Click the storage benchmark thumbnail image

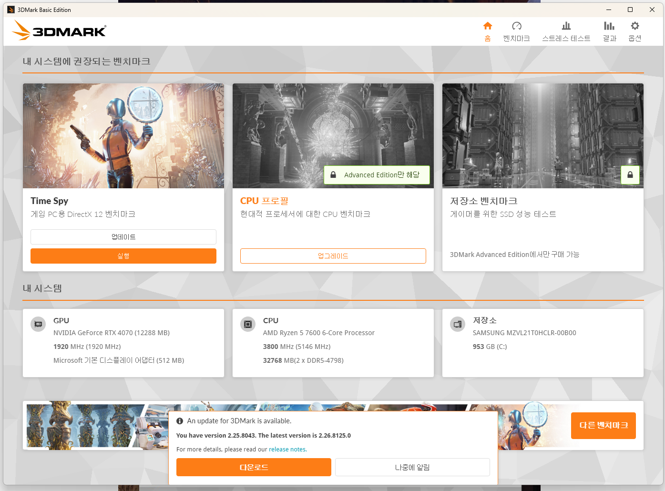[543, 136]
